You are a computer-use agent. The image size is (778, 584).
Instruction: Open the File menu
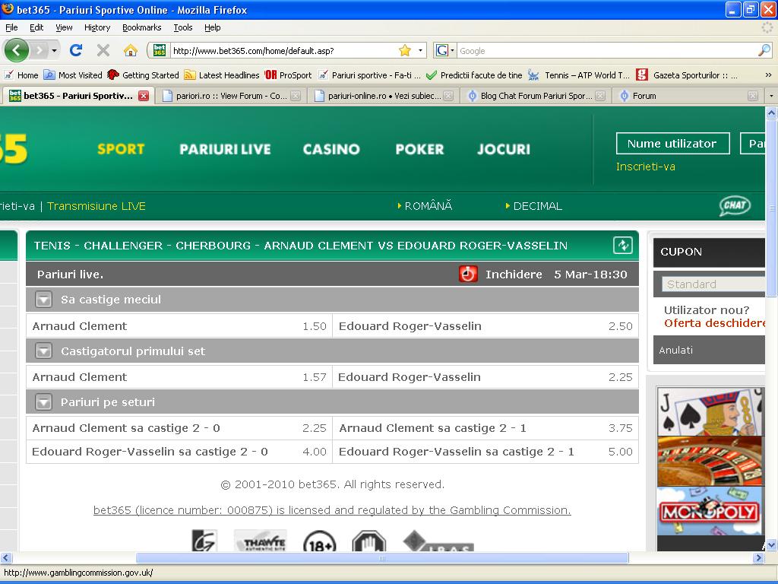(x=11, y=27)
